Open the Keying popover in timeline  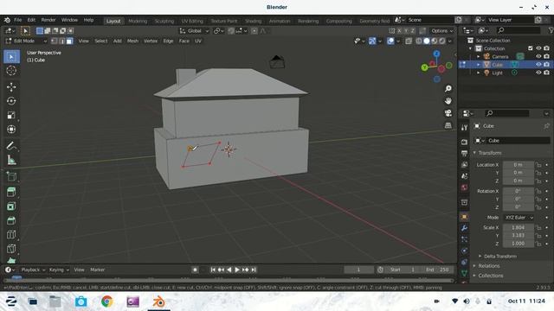[59, 270]
